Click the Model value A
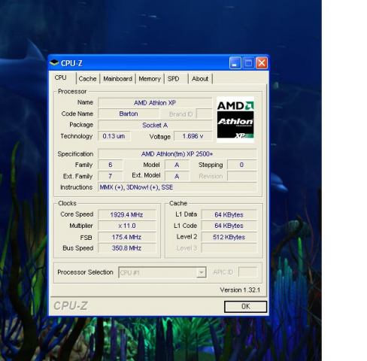The height and width of the screenshot is (361, 367). click(177, 165)
